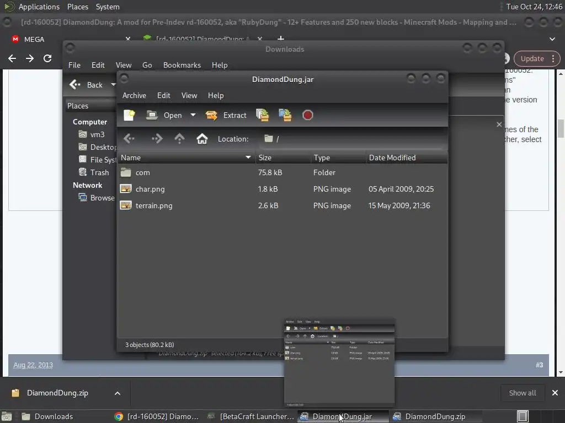Open the Edit menu in DiamondDung.jar window

(x=163, y=95)
